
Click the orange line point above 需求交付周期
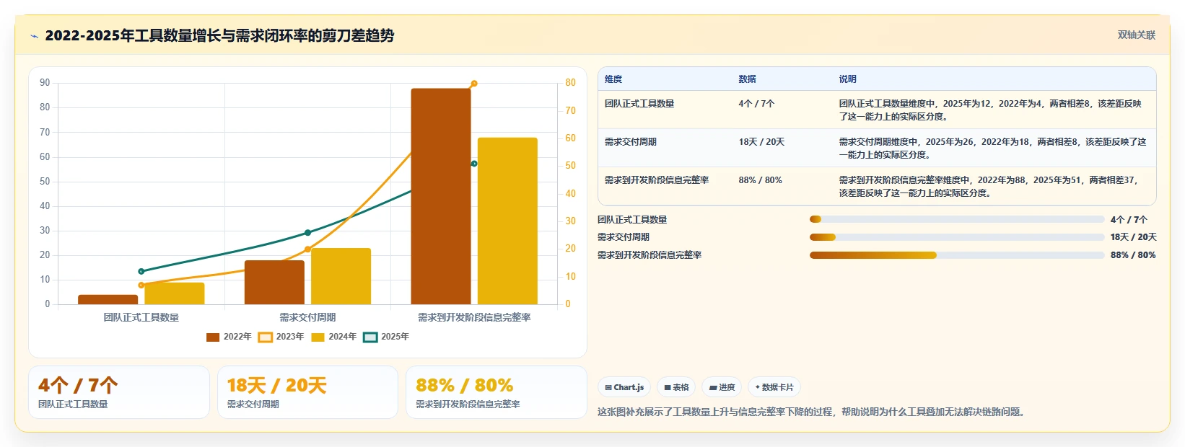pos(307,249)
